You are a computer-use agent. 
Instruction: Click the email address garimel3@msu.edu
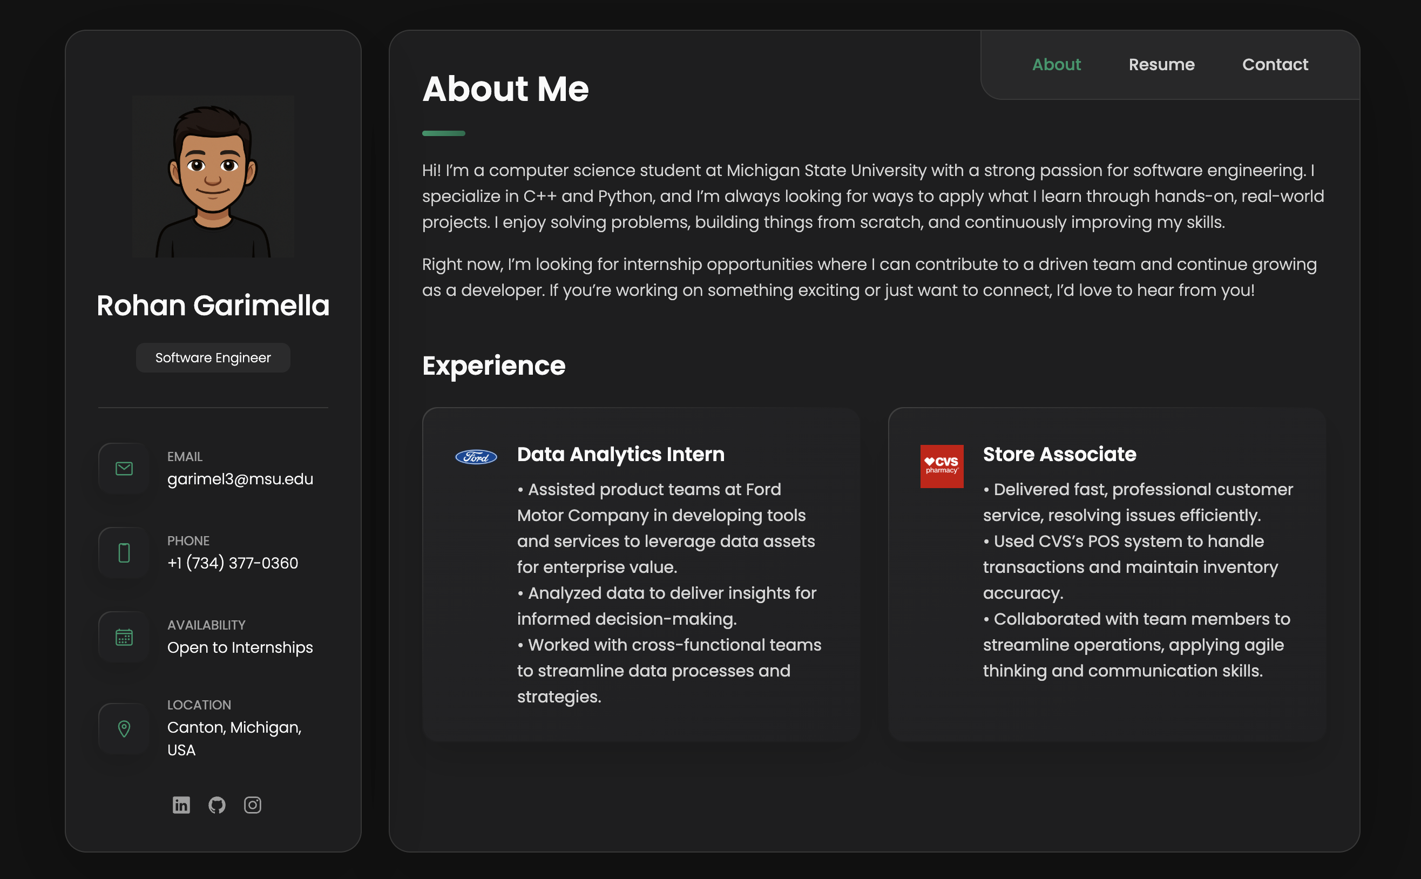tap(240, 478)
